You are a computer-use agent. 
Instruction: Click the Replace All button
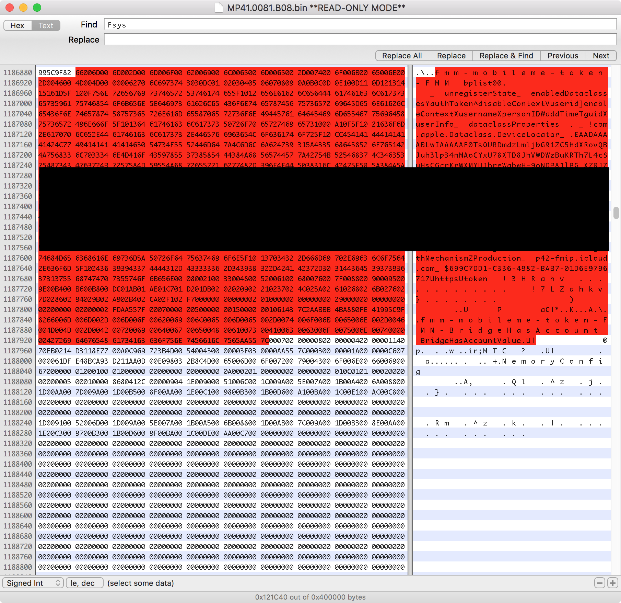coord(402,56)
